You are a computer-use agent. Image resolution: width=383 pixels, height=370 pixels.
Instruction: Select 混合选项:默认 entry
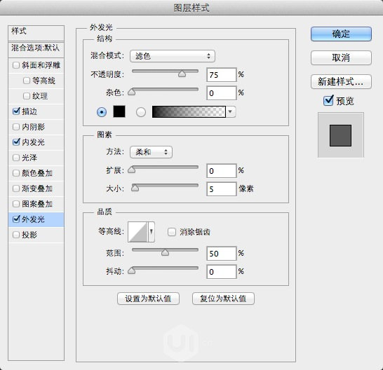click(36, 50)
